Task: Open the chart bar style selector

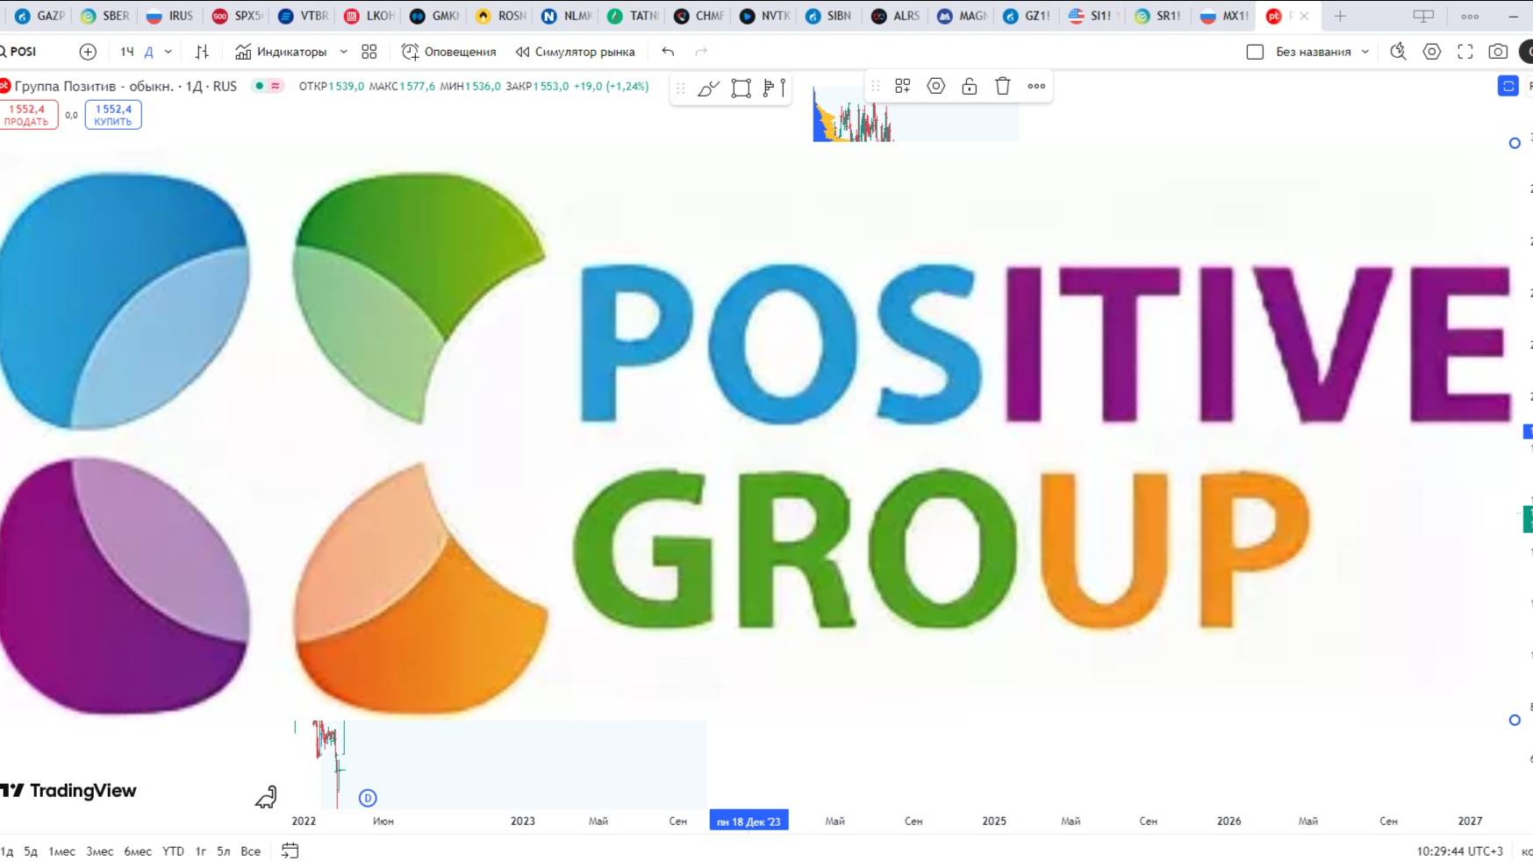Action: (203, 52)
